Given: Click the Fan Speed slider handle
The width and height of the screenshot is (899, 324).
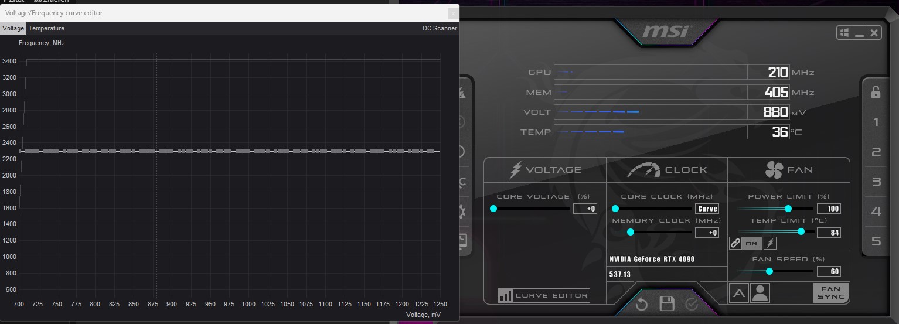Looking at the screenshot, I should click(769, 271).
